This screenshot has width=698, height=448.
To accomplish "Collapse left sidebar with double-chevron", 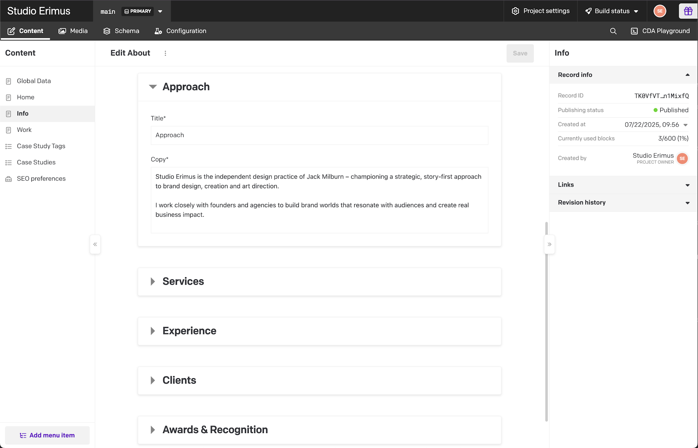I will 95,244.
